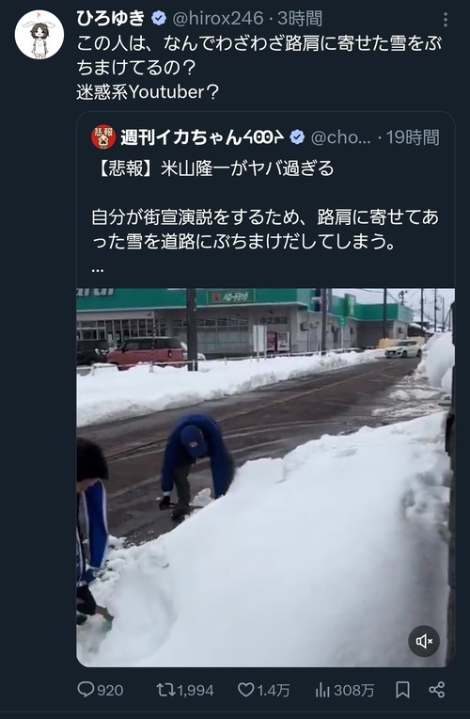Click the ひろゆき display name
Viewport: 470px width, 719px height.
[111, 19]
